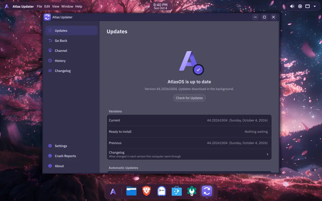Click the AtlasOS up-to-date logo with checkmark
322x201 pixels.
tap(191, 63)
